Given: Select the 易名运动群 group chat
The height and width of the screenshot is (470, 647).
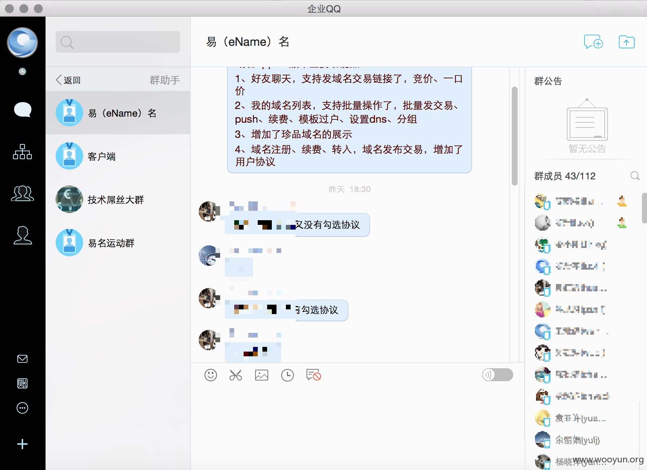Looking at the screenshot, I should (x=118, y=243).
